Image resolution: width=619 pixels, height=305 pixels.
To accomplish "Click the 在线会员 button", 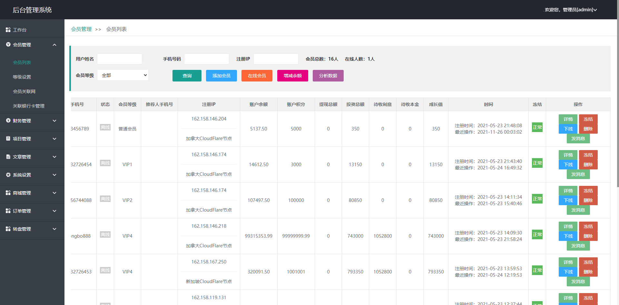I will 257,76.
